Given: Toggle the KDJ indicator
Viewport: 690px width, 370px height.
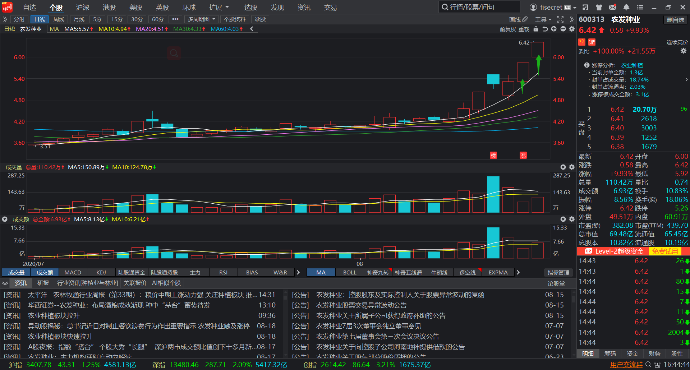Looking at the screenshot, I should pyautogui.click(x=101, y=273).
